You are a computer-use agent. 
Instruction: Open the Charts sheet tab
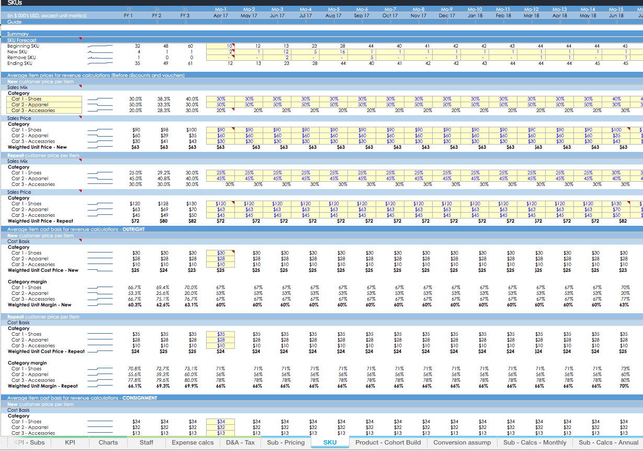pyautogui.click(x=108, y=443)
